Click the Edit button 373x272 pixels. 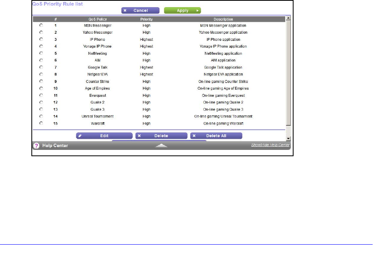[x=104, y=136]
